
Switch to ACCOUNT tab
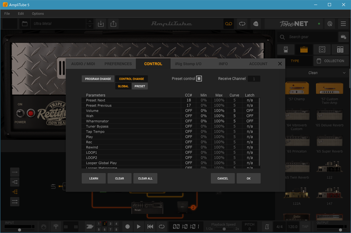tap(258, 64)
